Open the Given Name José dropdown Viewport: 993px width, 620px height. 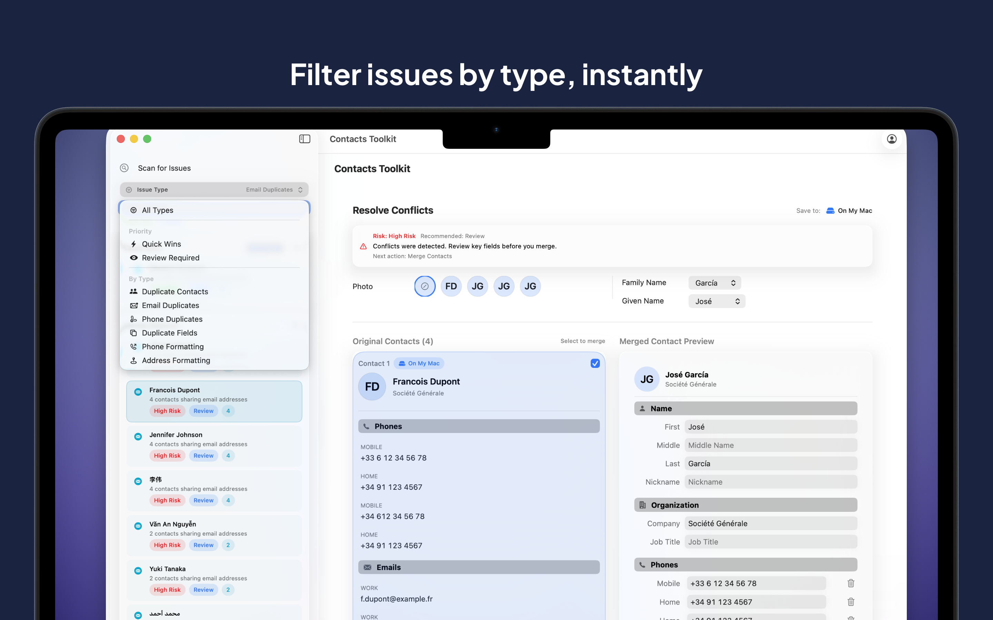716,301
